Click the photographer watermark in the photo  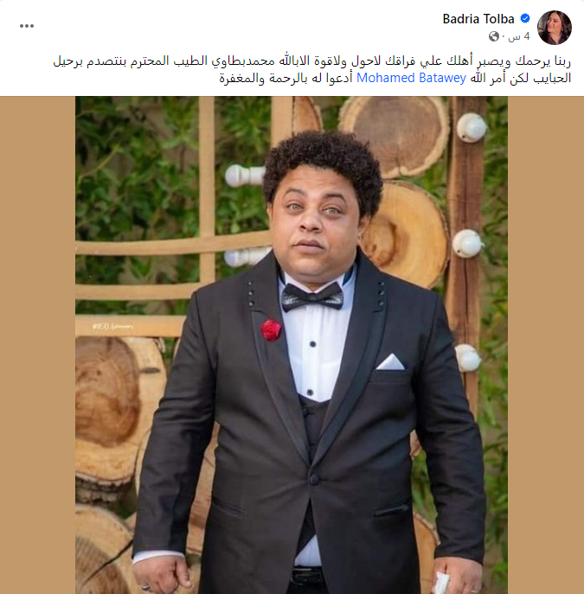coord(112,326)
